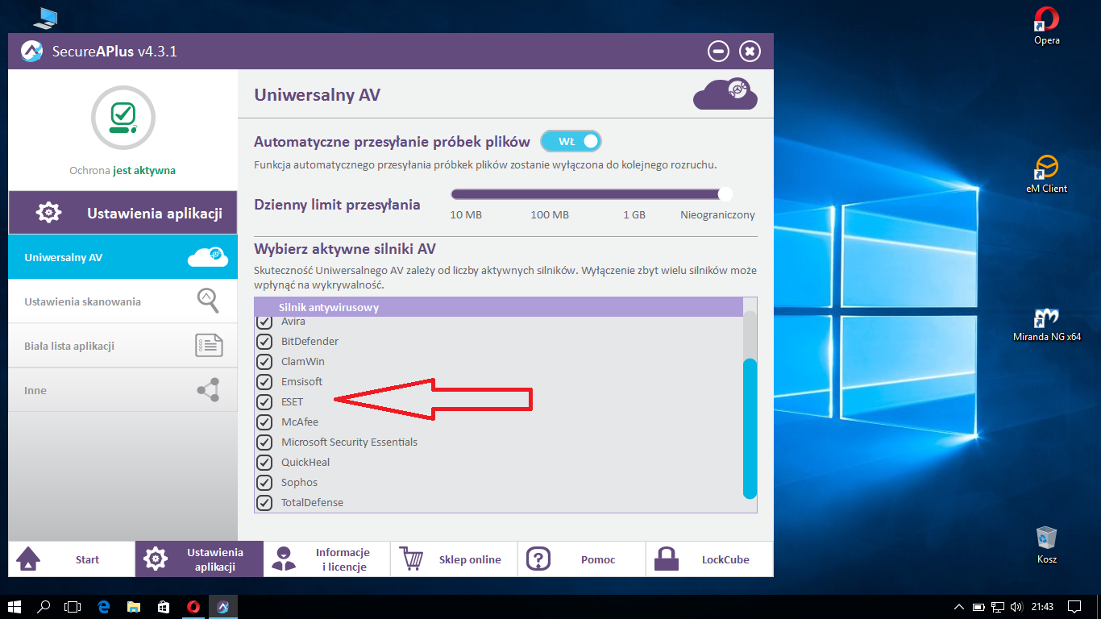This screenshot has height=619, width=1101.
Task: Click the 10 MB mark under the slider
Action: coord(466,215)
